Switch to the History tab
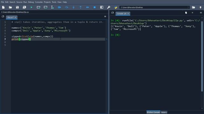The image size is (204, 114). point(164,112)
